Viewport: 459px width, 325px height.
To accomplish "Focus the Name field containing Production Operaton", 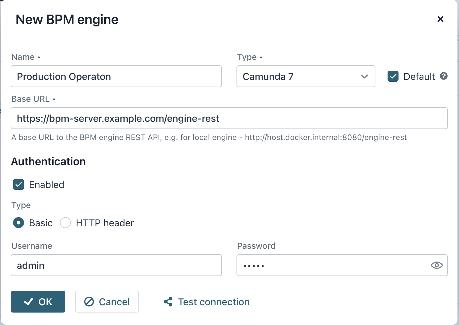I will click(x=116, y=77).
